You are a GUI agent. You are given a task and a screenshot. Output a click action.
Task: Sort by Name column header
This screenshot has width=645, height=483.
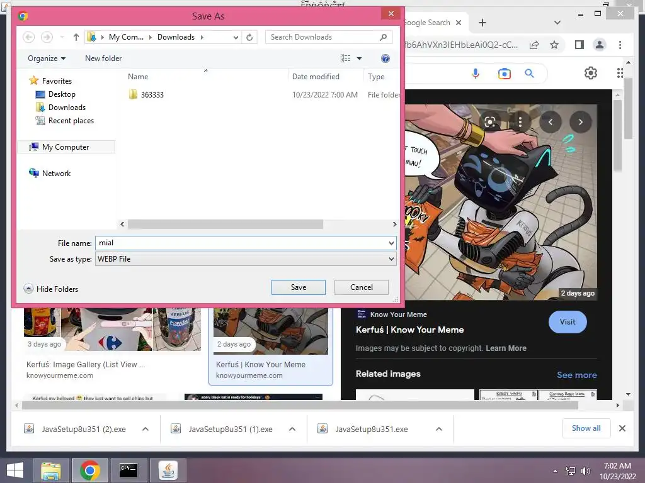coord(138,77)
